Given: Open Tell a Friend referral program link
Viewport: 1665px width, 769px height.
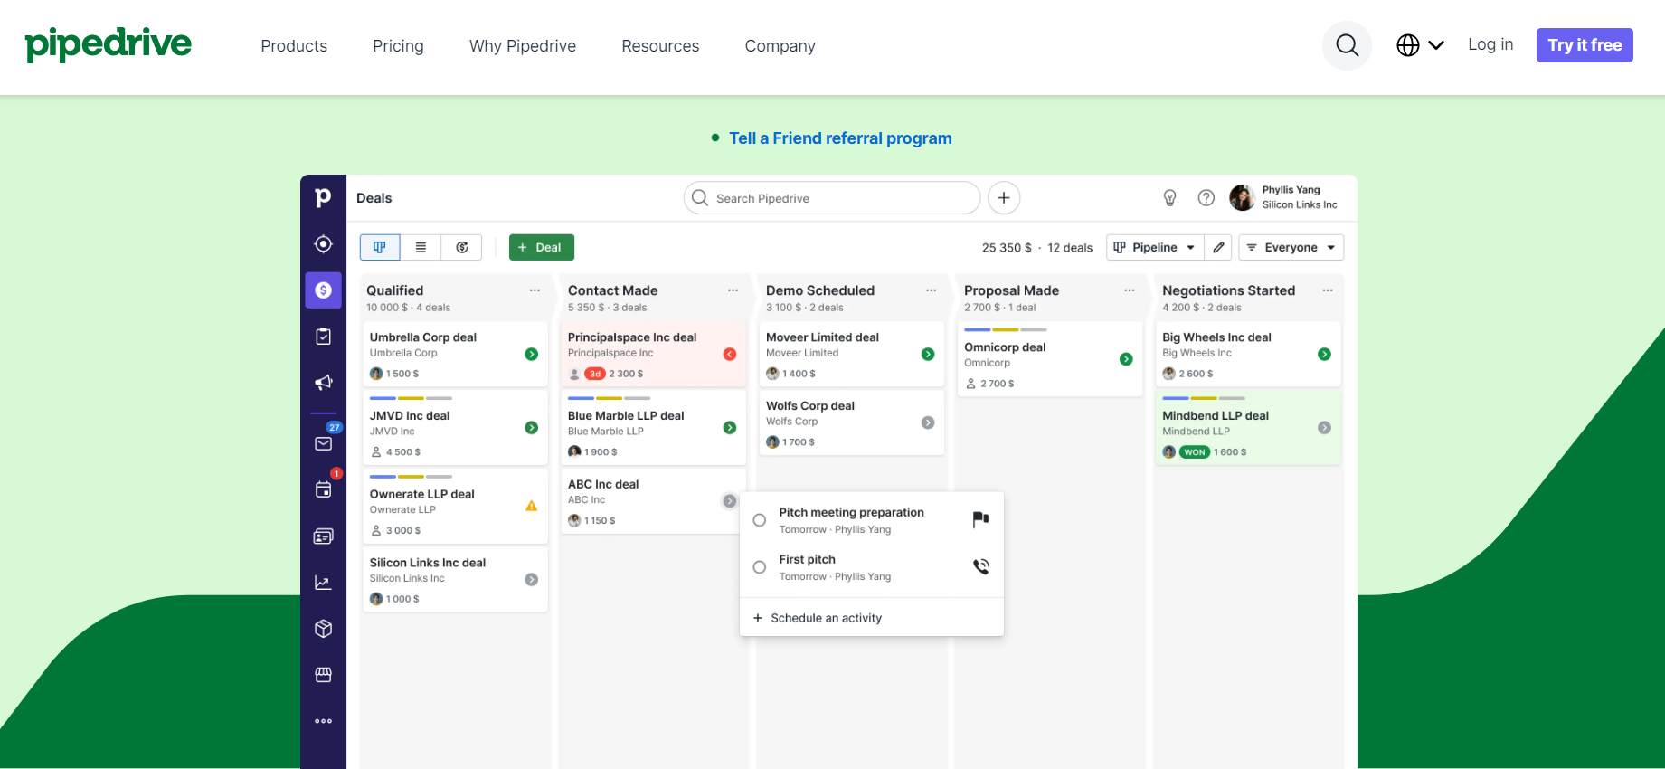Looking at the screenshot, I should click(x=840, y=138).
